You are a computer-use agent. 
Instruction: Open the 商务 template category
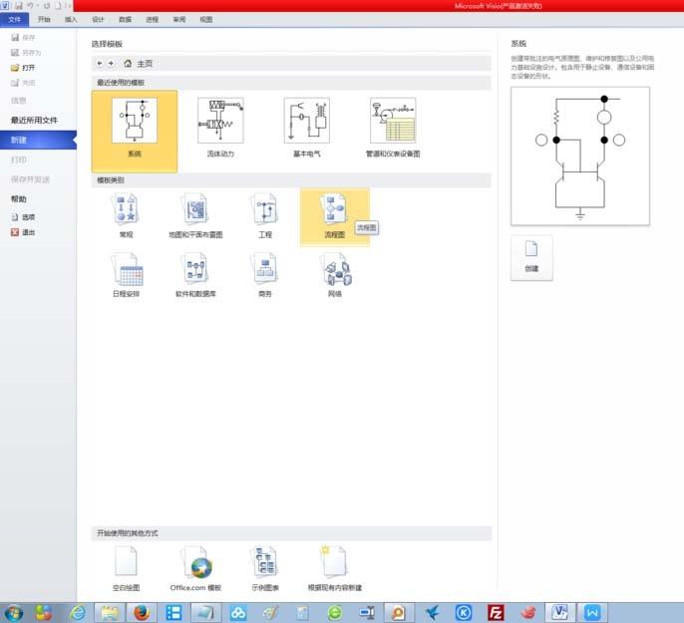(x=265, y=275)
